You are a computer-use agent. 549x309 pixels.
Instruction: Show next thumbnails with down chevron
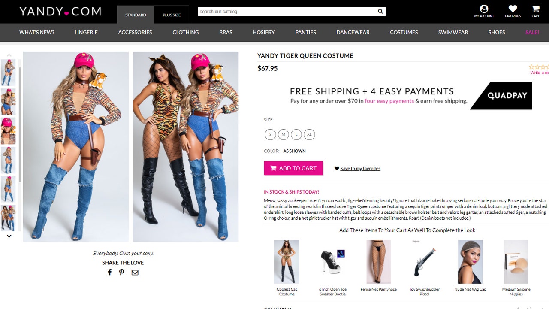(x=9, y=236)
